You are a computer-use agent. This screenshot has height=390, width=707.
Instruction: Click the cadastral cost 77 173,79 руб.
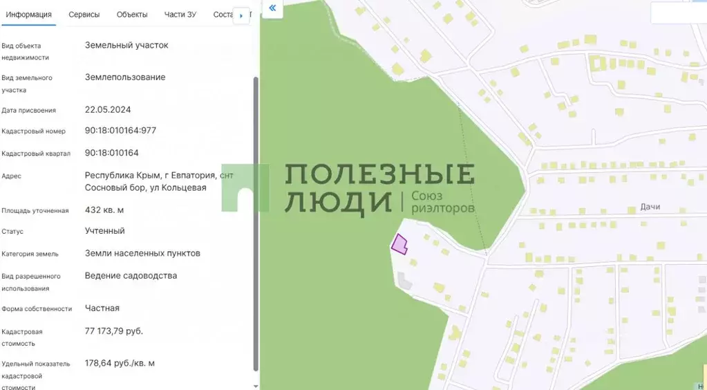[x=113, y=331]
